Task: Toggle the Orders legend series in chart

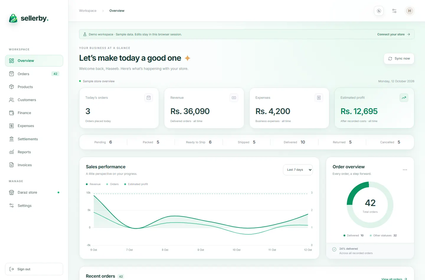Action: point(112,184)
